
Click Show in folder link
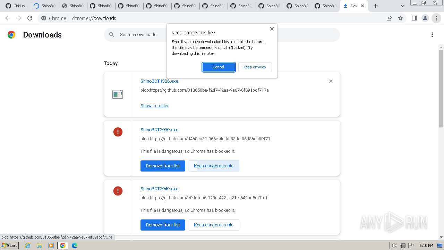point(154,106)
